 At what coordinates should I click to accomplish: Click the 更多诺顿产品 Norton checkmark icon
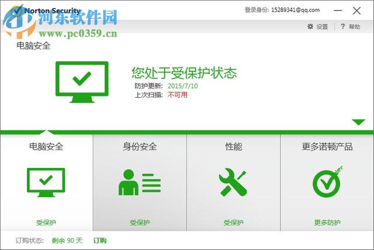[x=327, y=181]
